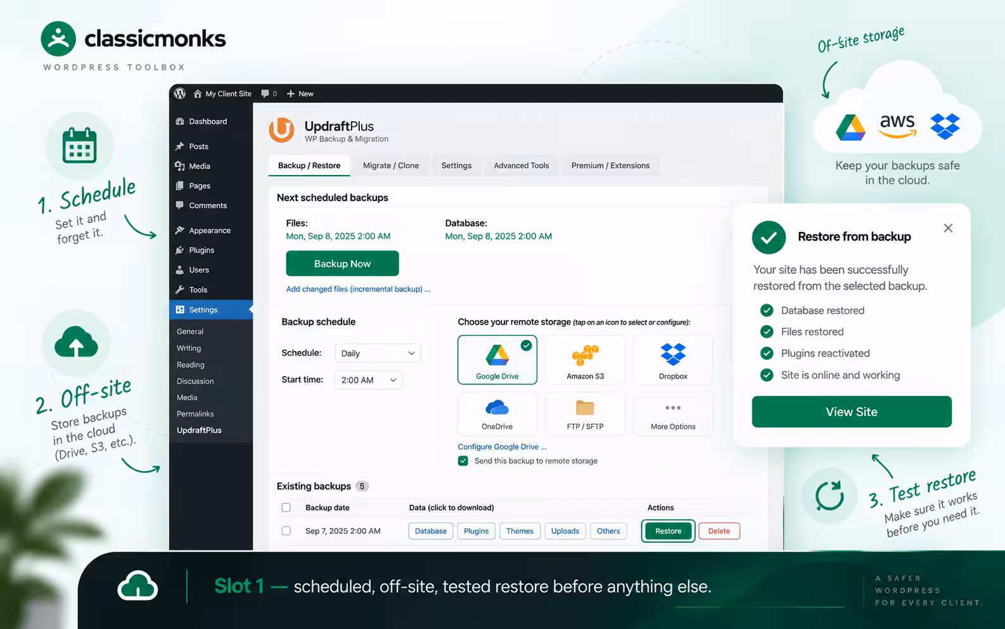The image size is (1005, 629).
Task: Open General settings submenu
Action: pos(190,332)
